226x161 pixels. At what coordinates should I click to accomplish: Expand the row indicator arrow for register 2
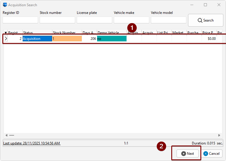click(6, 39)
